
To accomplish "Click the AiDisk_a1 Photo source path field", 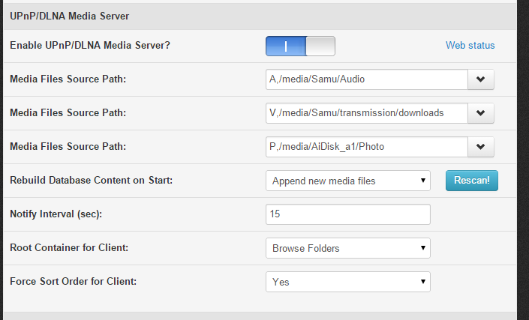I will [x=366, y=147].
